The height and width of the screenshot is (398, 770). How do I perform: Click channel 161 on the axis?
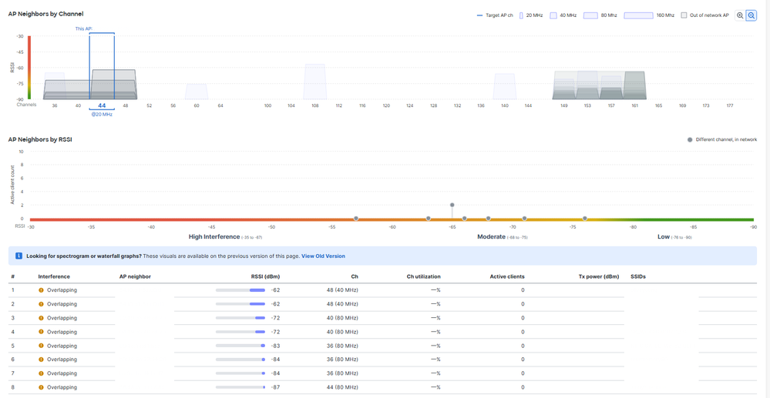click(x=634, y=105)
